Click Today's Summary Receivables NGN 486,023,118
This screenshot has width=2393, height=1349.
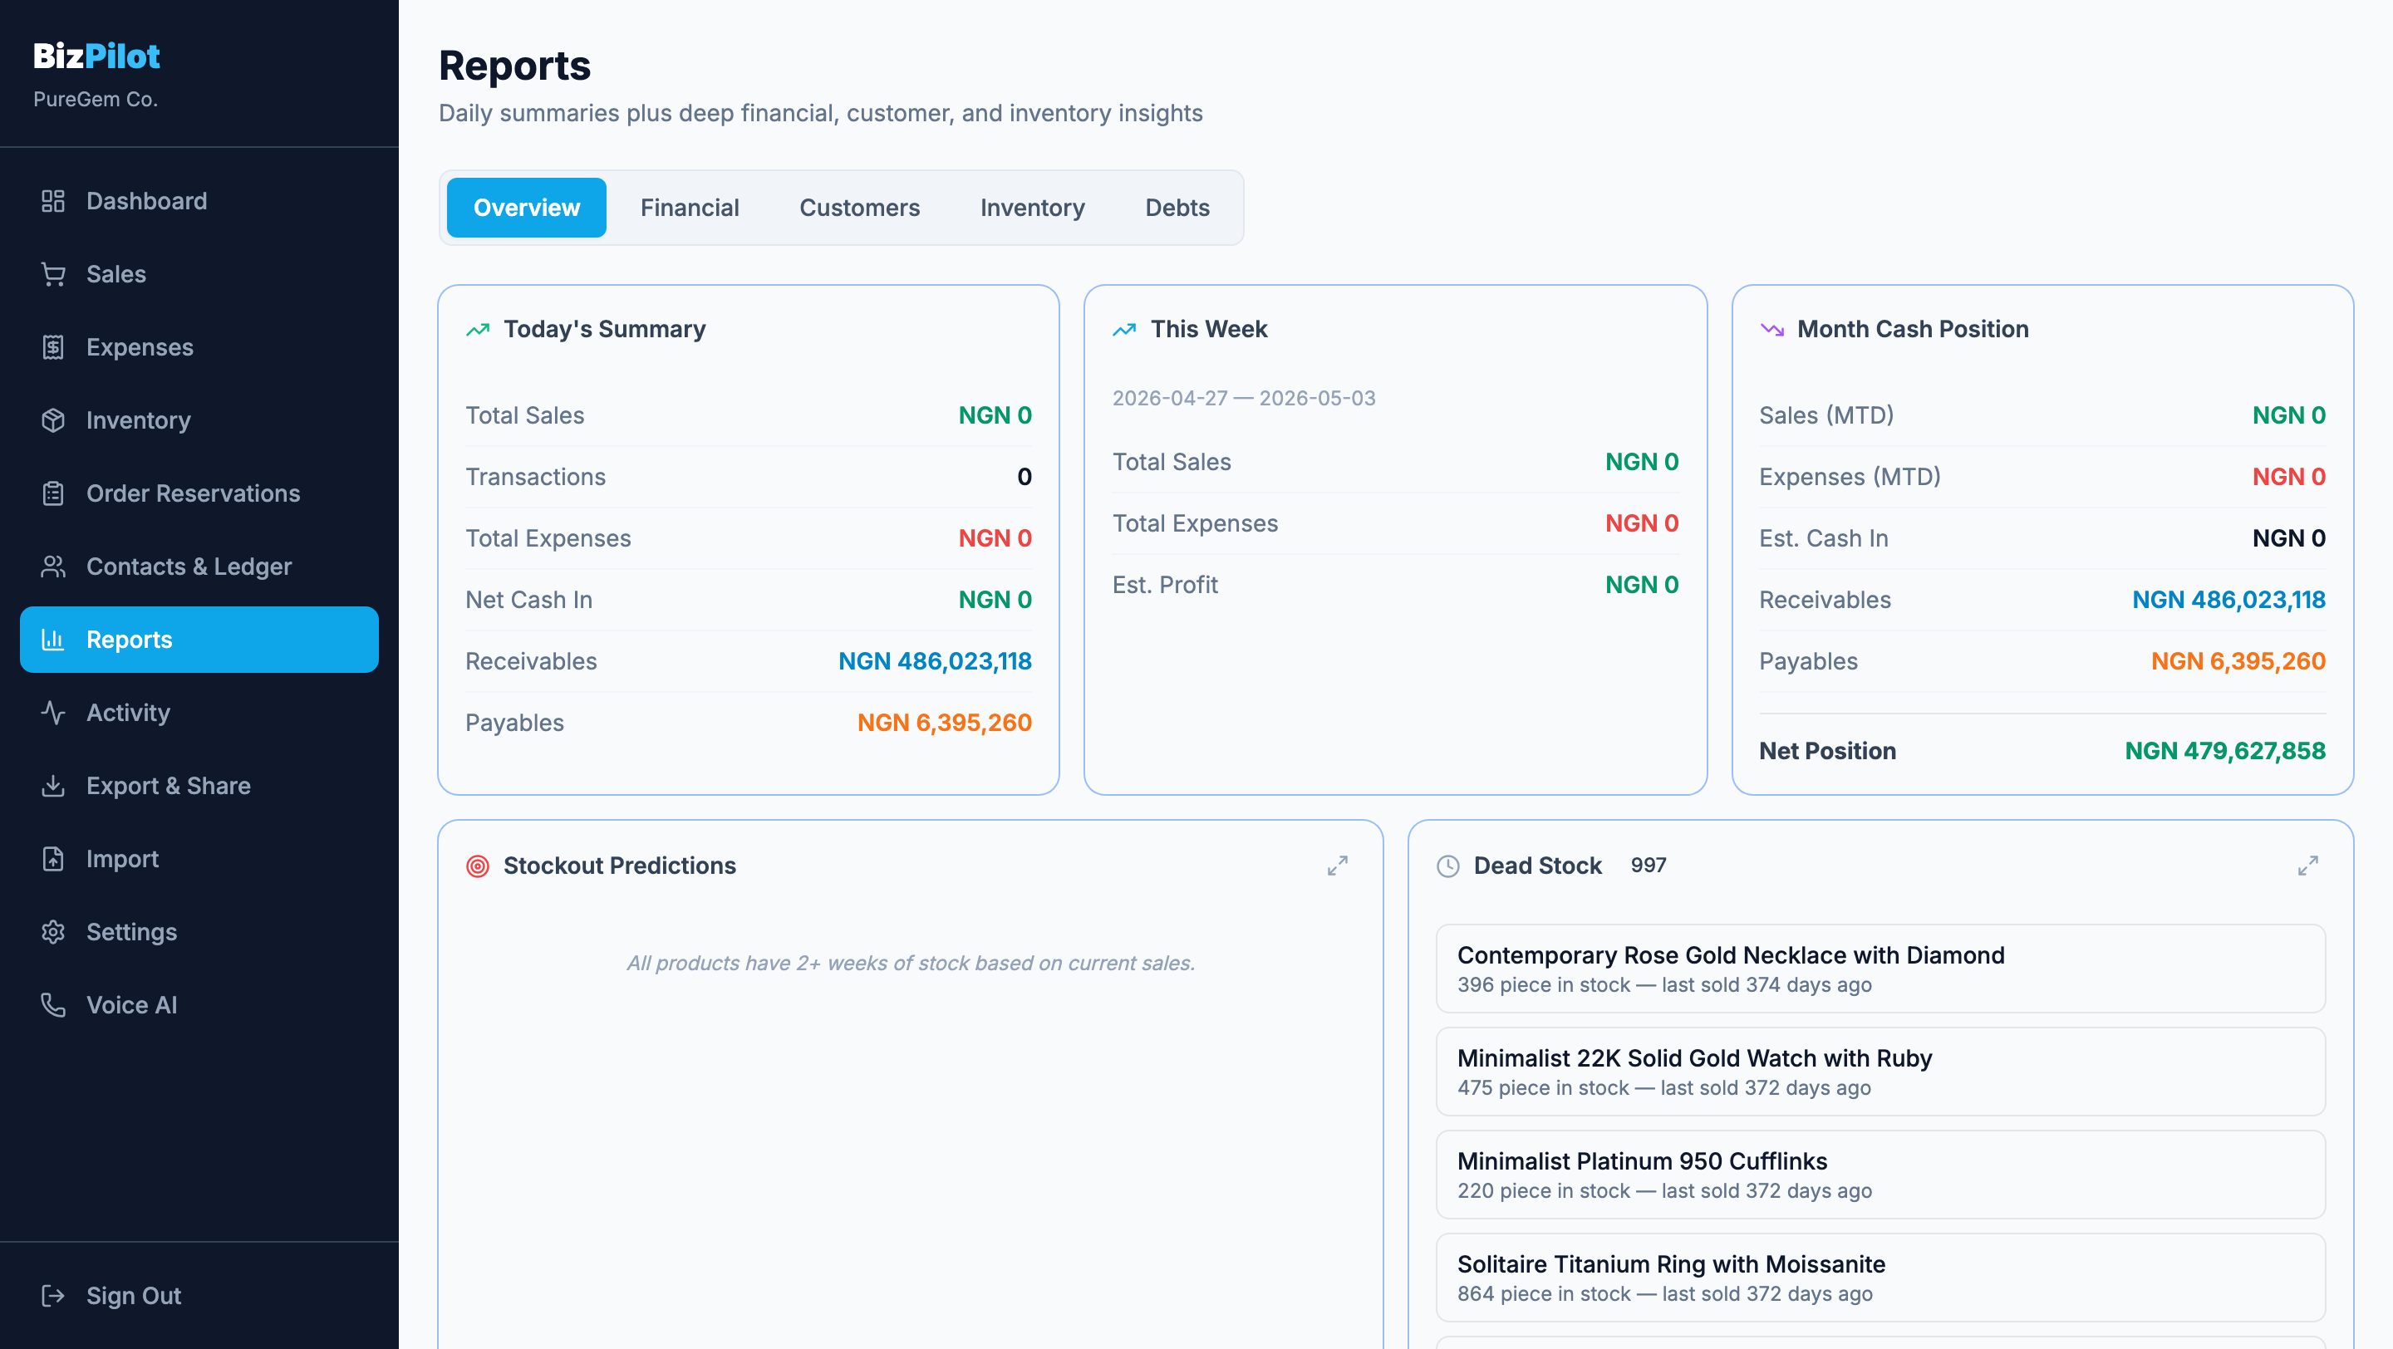[935, 661]
